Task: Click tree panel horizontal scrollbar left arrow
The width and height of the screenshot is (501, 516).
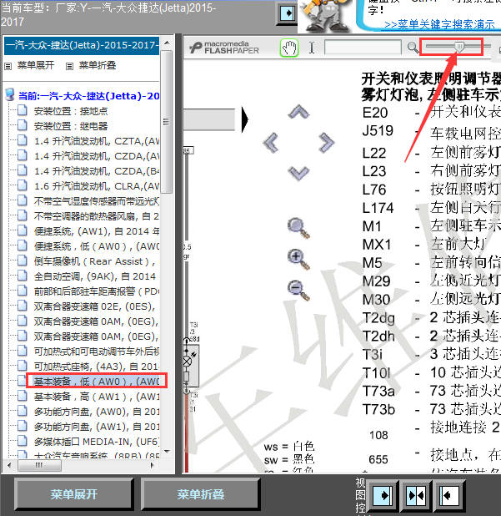Action: [9, 465]
